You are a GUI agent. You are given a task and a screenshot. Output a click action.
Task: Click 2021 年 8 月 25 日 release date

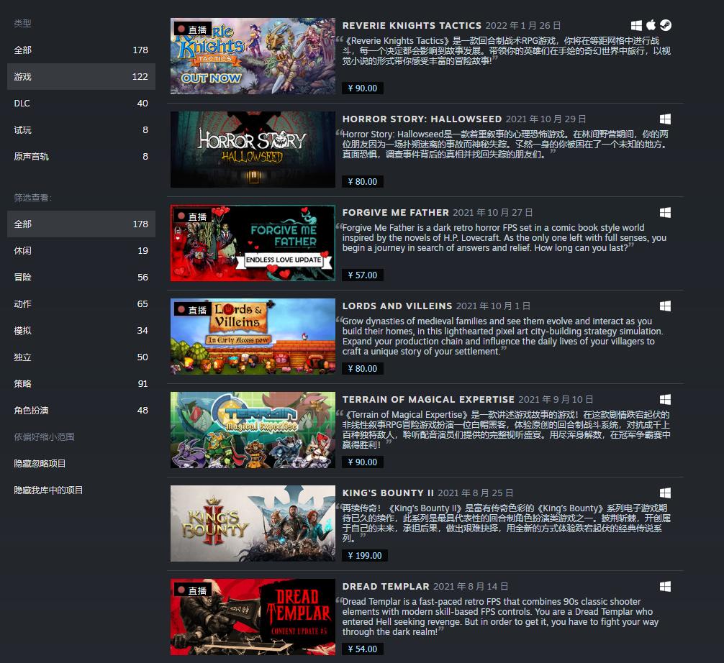[476, 493]
